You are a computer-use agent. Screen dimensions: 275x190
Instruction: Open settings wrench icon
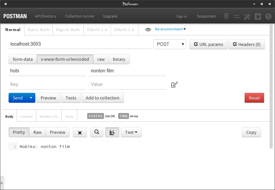pos(247,17)
